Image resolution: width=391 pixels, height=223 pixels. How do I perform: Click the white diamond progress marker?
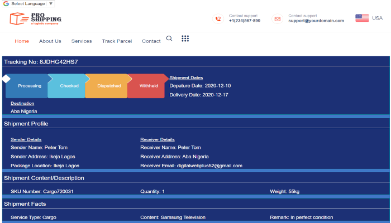click(6, 79)
